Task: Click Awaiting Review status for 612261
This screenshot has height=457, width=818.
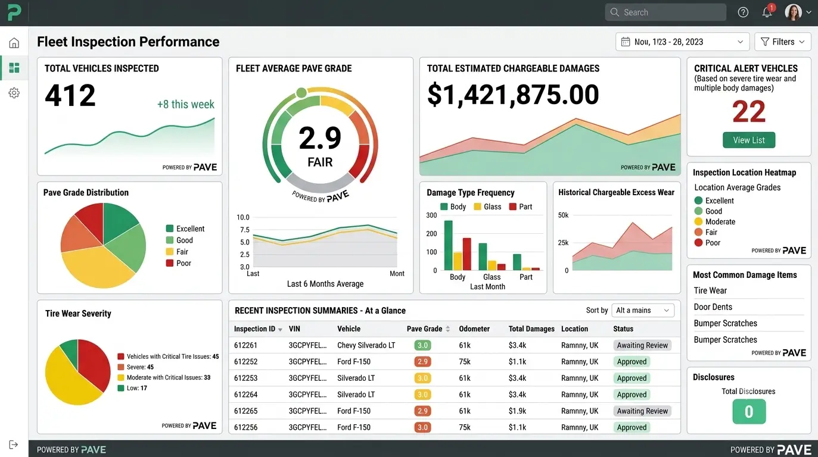Action: pyautogui.click(x=642, y=345)
